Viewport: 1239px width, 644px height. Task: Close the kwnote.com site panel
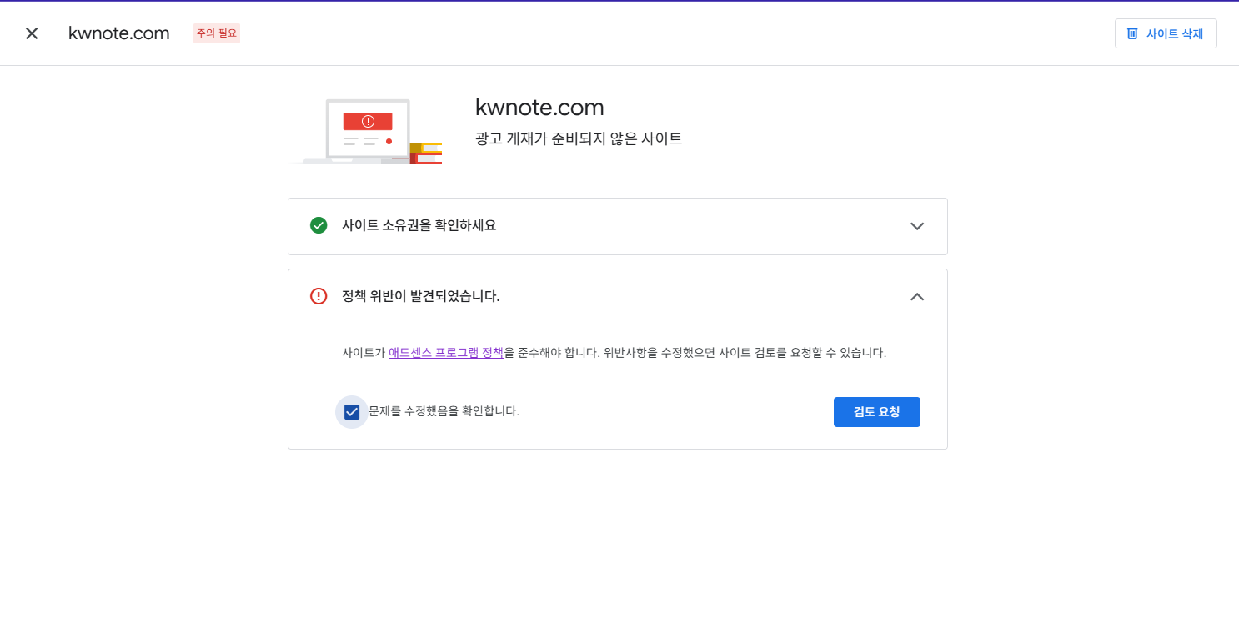(x=32, y=33)
